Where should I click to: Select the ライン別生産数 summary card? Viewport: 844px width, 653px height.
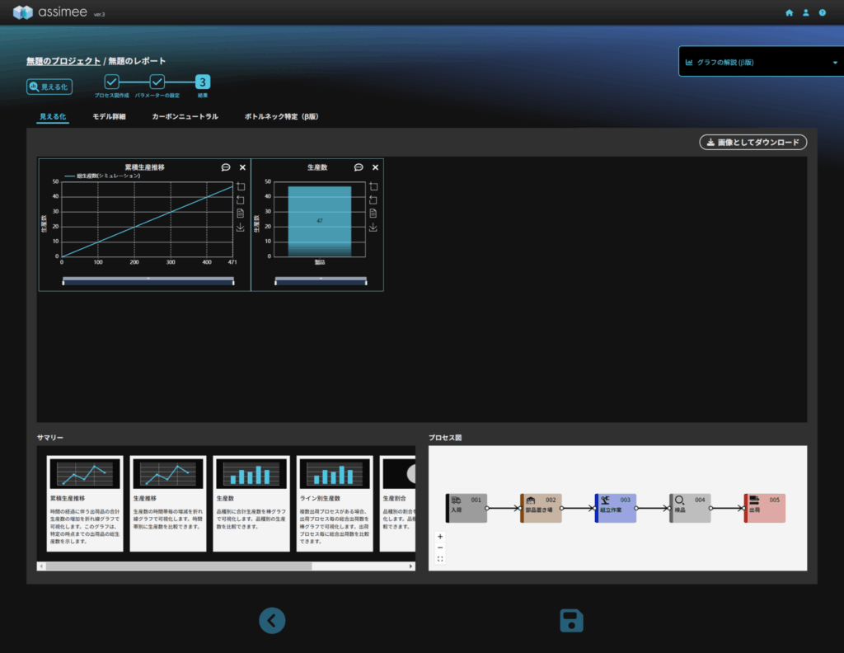tap(335, 503)
